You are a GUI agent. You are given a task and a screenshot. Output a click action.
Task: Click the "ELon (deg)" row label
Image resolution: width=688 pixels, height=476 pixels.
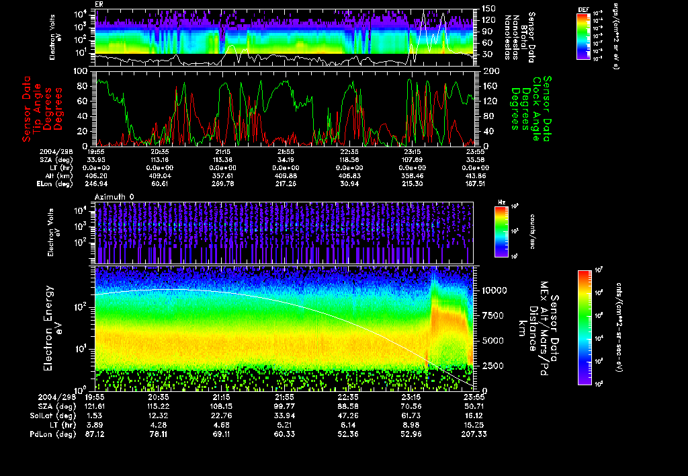coord(55,184)
